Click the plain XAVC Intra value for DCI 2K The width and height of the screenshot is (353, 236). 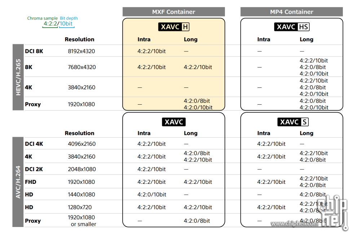[151, 169]
